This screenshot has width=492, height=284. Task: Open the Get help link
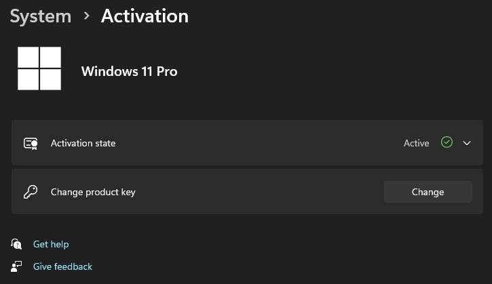click(x=51, y=244)
